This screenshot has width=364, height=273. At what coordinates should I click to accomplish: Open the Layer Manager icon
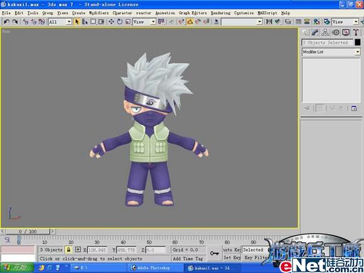[x=288, y=22]
